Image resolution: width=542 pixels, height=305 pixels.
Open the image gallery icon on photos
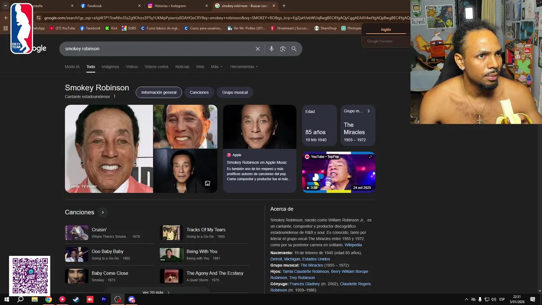point(207,183)
